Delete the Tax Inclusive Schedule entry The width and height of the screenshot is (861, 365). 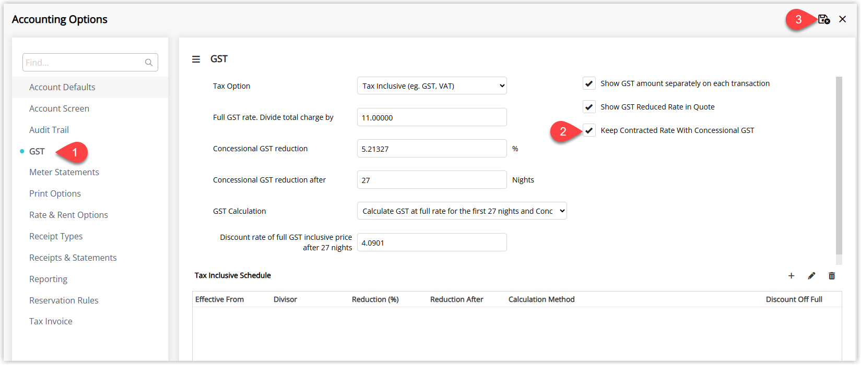[832, 276]
